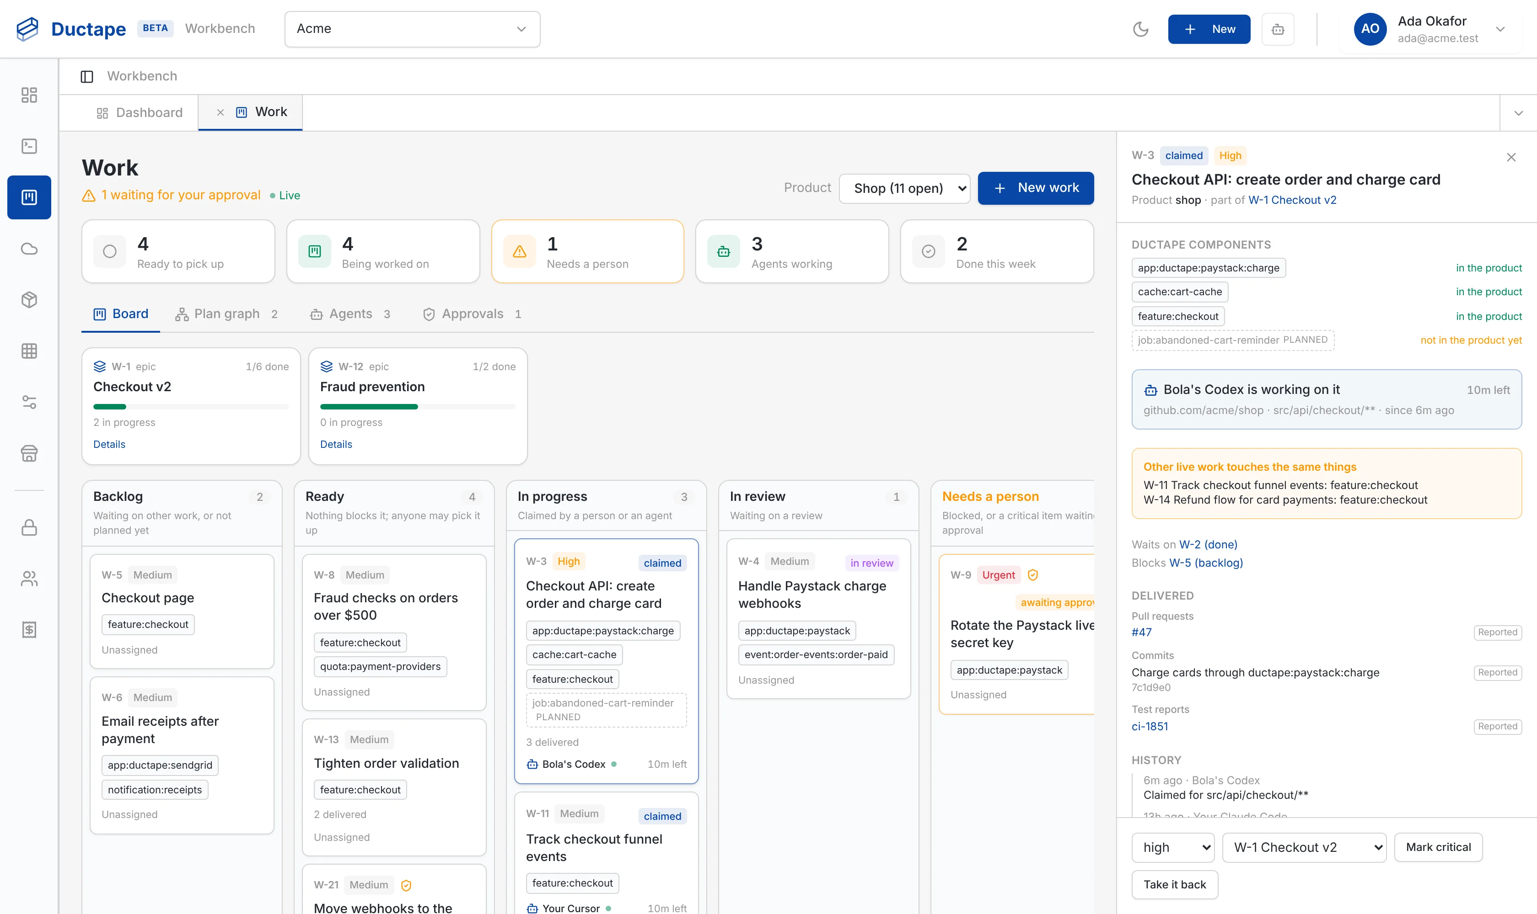Open the W-4 Handle Paystack charge webhooks card
This screenshot has height=914, width=1537.
tap(819, 619)
